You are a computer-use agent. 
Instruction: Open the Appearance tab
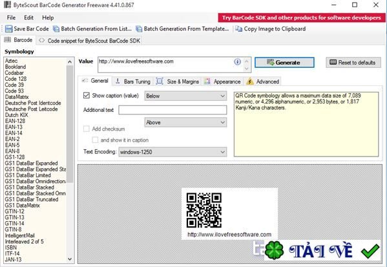click(x=223, y=81)
